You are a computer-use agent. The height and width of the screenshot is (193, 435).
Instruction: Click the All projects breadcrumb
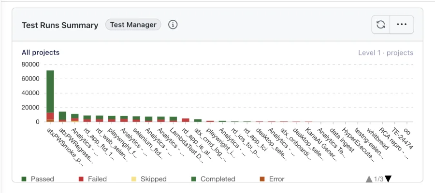coord(41,52)
